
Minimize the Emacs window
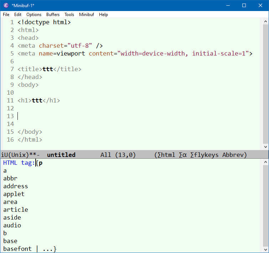pyautogui.click(x=228, y=5)
